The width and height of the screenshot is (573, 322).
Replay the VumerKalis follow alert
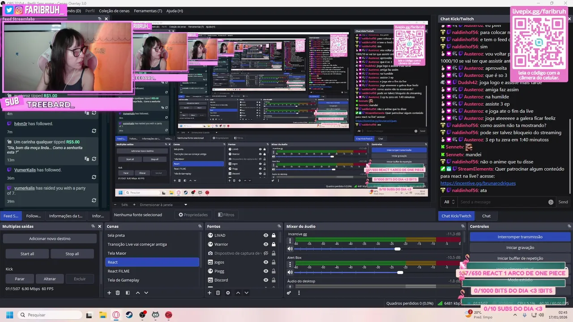[x=94, y=178]
